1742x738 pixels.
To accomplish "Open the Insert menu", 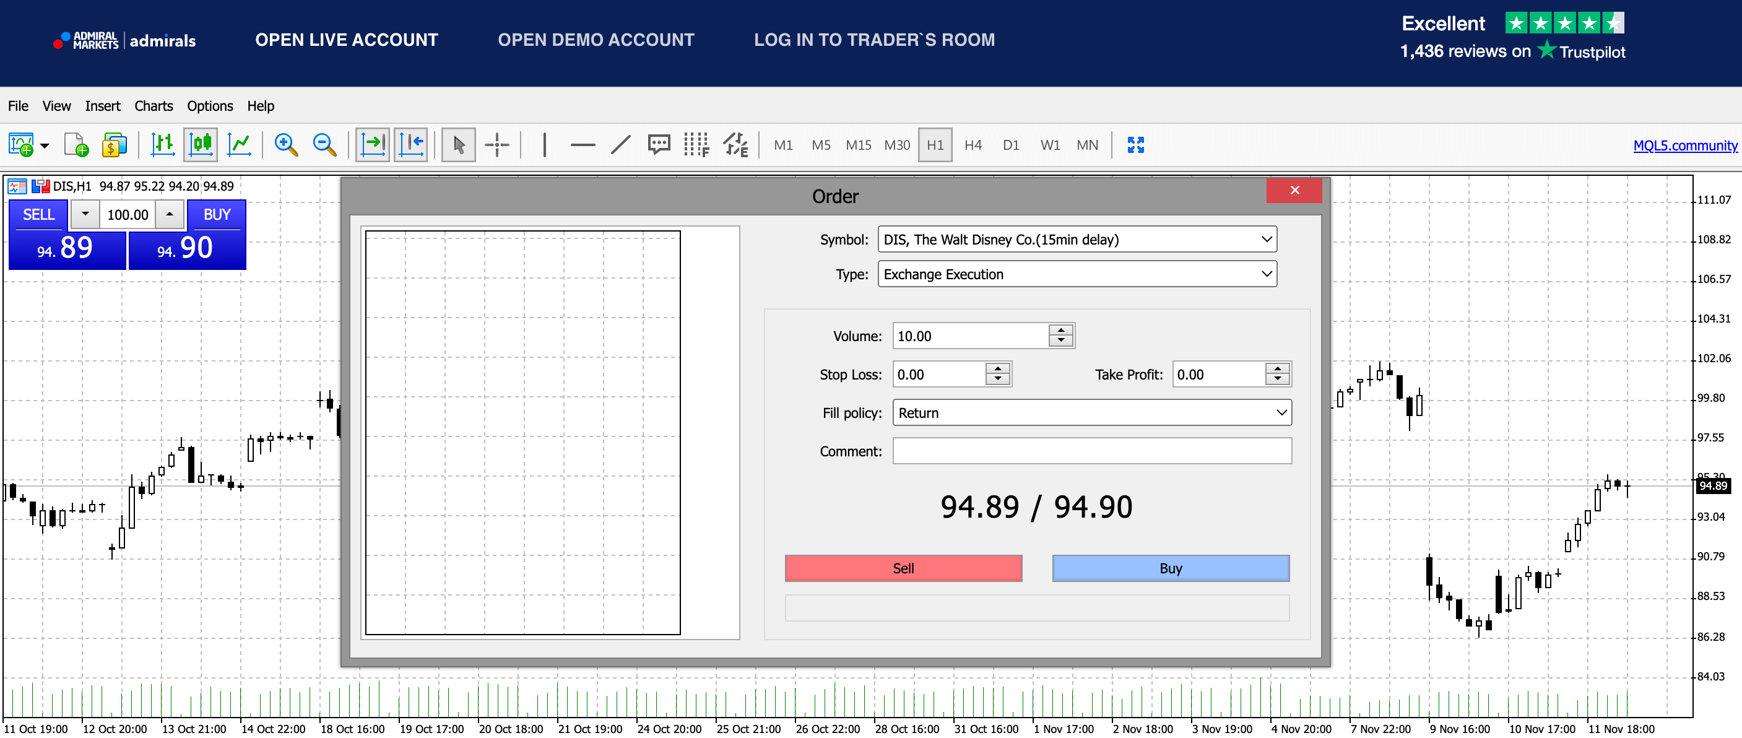I will [103, 105].
